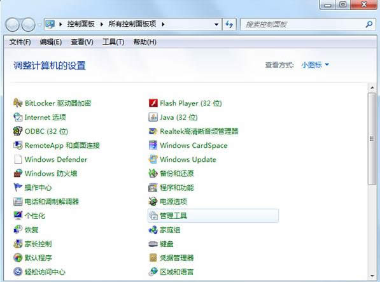
Task: Open the 电源选项 icon
Action: pos(153,201)
